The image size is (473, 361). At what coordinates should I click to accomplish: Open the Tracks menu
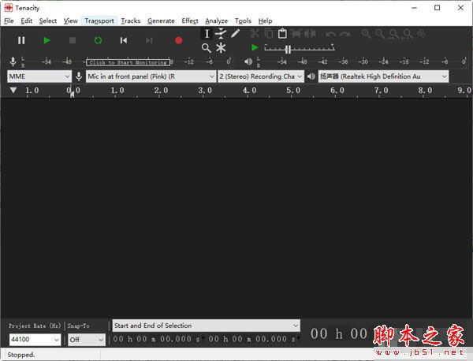tap(131, 20)
